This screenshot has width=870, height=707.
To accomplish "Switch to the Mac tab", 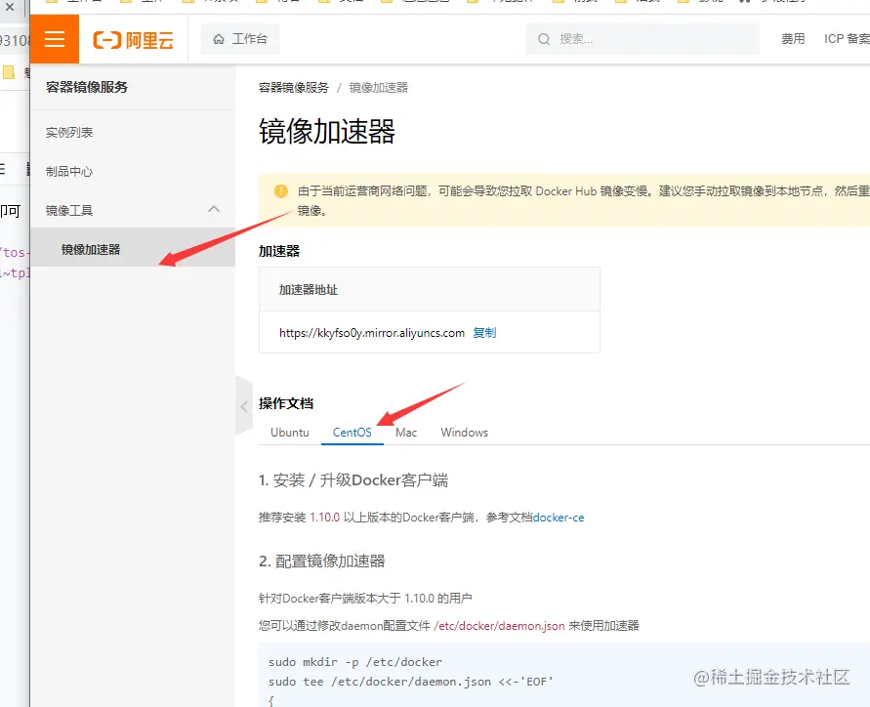I will pos(406,433).
